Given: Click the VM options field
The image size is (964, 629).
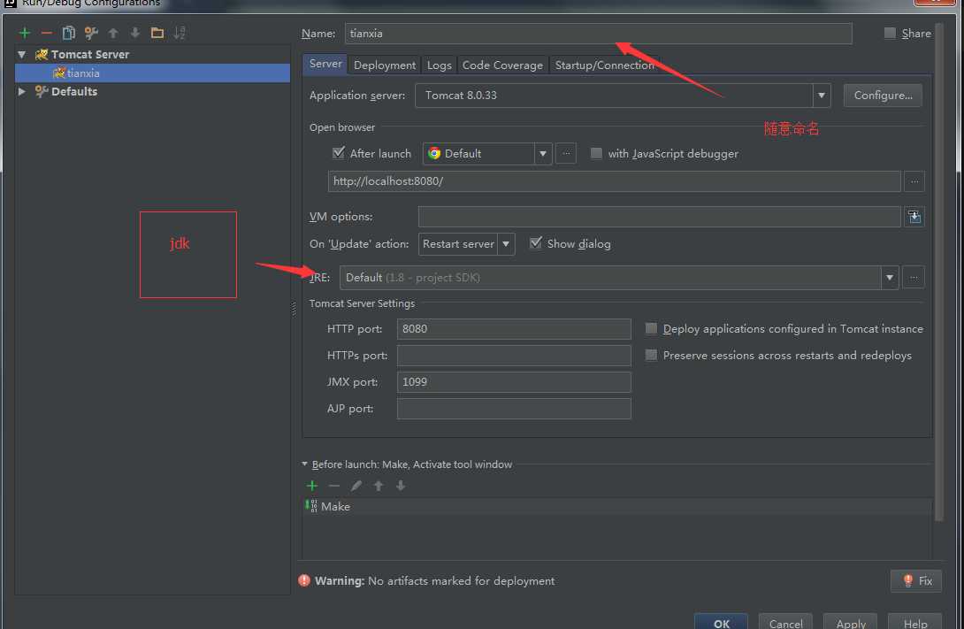Looking at the screenshot, I should pyautogui.click(x=660, y=217).
